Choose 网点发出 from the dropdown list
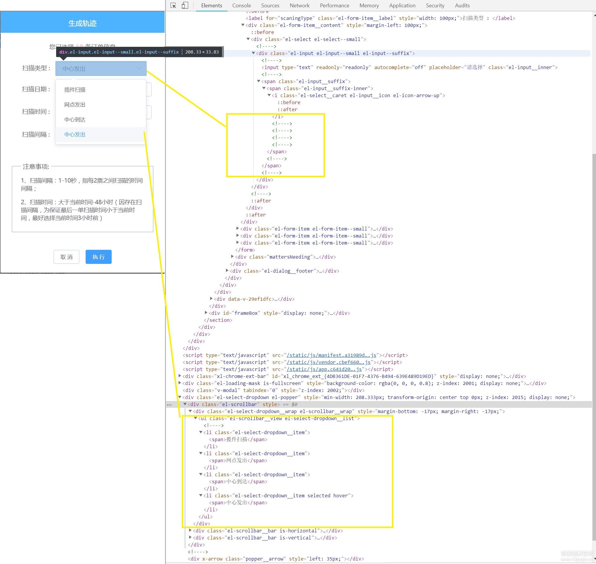Image resolution: width=596 pixels, height=564 pixels. tap(101, 105)
